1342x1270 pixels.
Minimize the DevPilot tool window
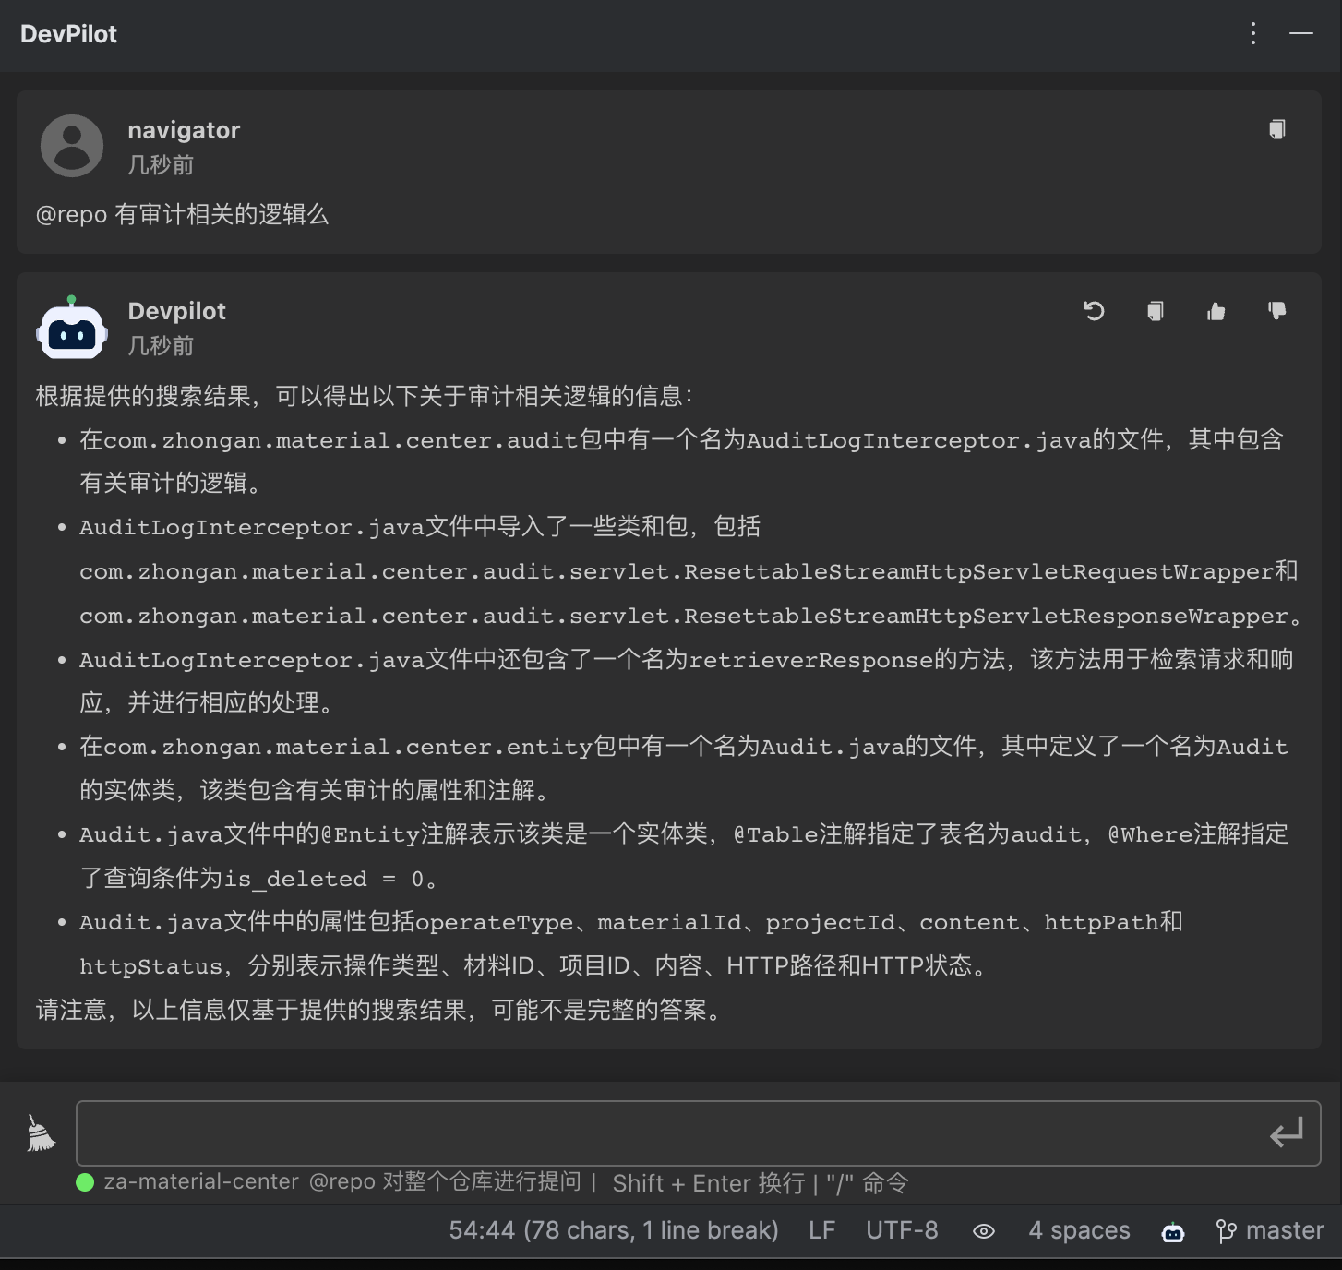pyautogui.click(x=1301, y=33)
